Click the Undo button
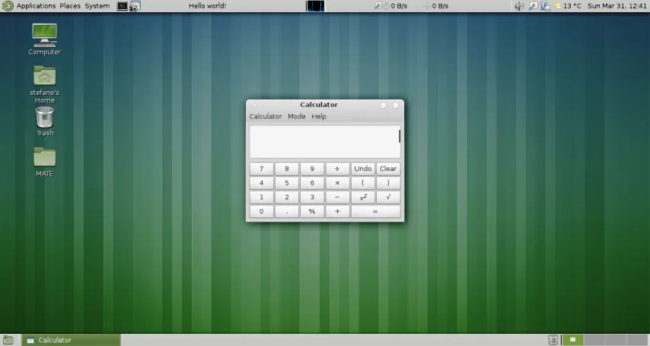Image resolution: width=650 pixels, height=346 pixels. click(x=363, y=169)
